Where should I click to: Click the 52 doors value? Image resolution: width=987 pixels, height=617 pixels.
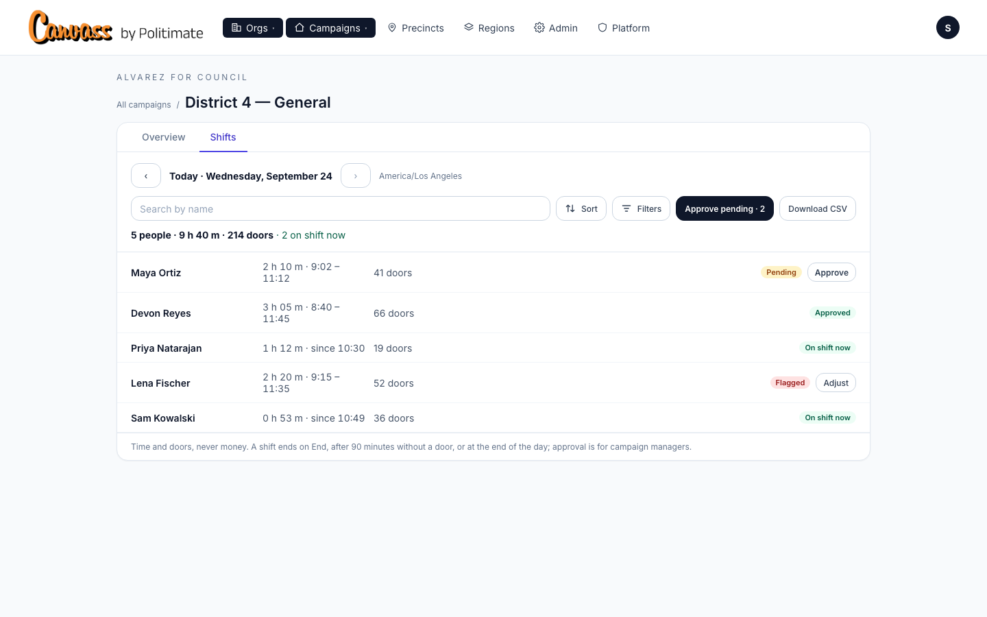point(393,383)
